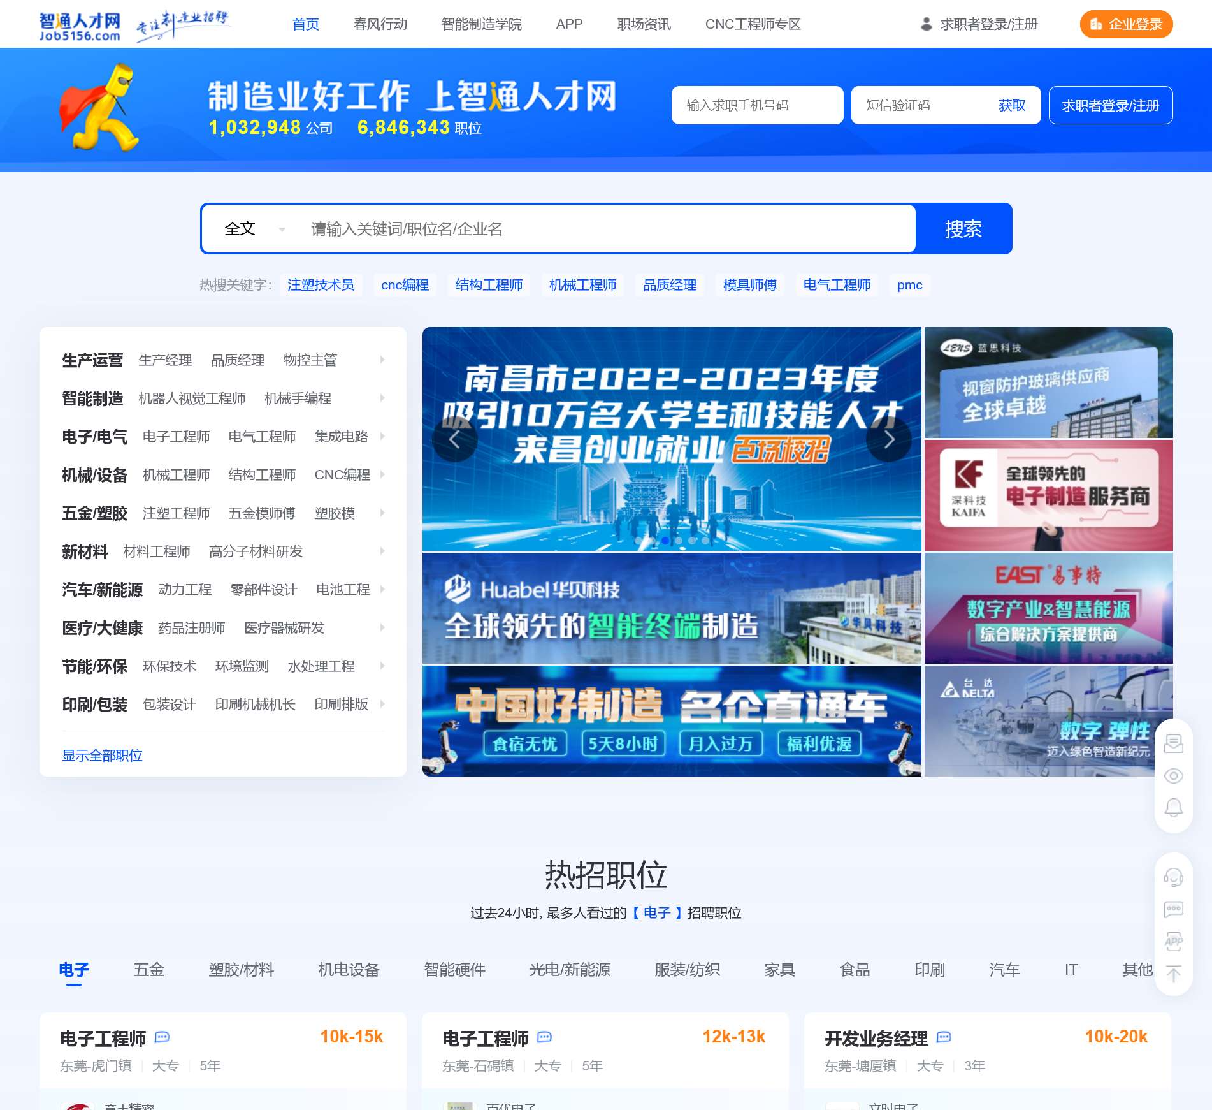The height and width of the screenshot is (1110, 1212).
Task: Switch to the 光电/新能源 hot jobs tab
Action: [570, 970]
